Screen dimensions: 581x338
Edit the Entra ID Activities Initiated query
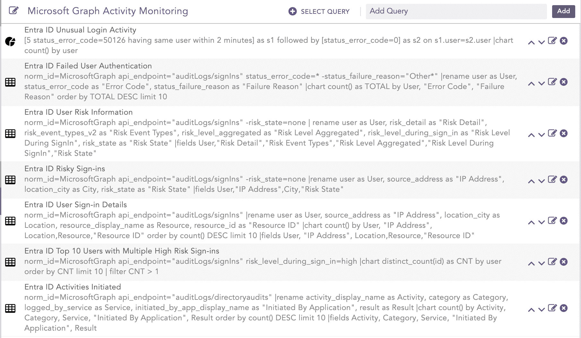(x=552, y=308)
